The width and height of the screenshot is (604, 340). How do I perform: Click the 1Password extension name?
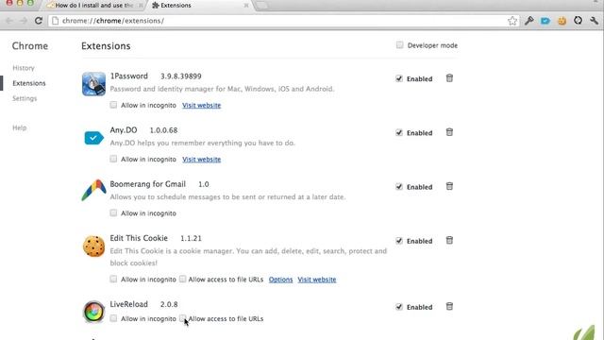coord(128,76)
